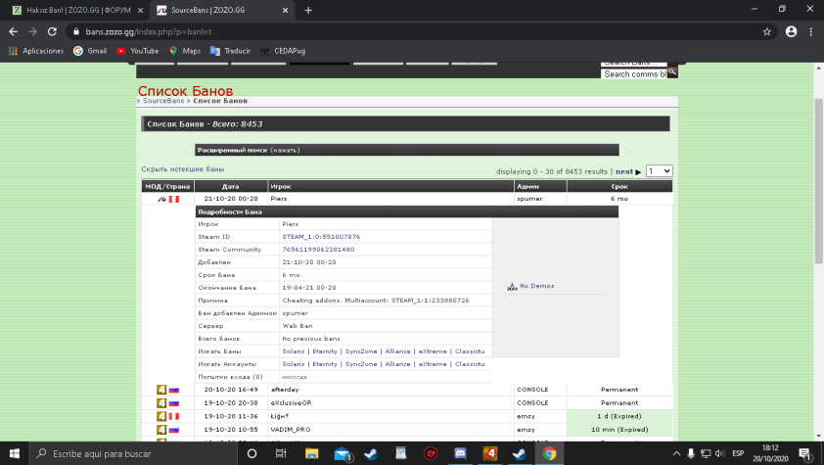Viewport: 824px width, 465px height.
Task: Expand the advanced search panel (Расширенный поиск)
Action: tap(233, 151)
